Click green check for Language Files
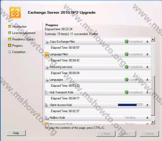Image resolution: width=162 pixels, height=141 pixels. 127,54
